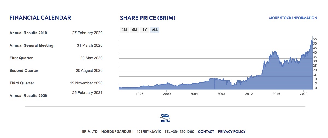The width and height of the screenshot is (328, 138).
Task: Click the Annual Results 2020 entry
Action: pos(28,96)
